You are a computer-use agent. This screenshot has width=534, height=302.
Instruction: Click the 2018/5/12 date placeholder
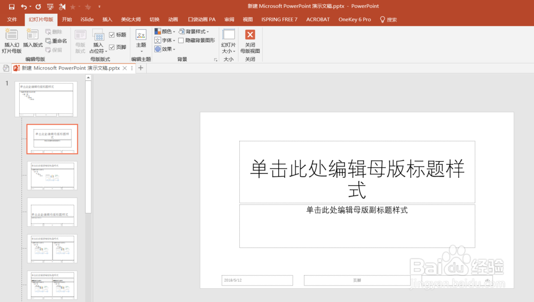(x=257, y=280)
